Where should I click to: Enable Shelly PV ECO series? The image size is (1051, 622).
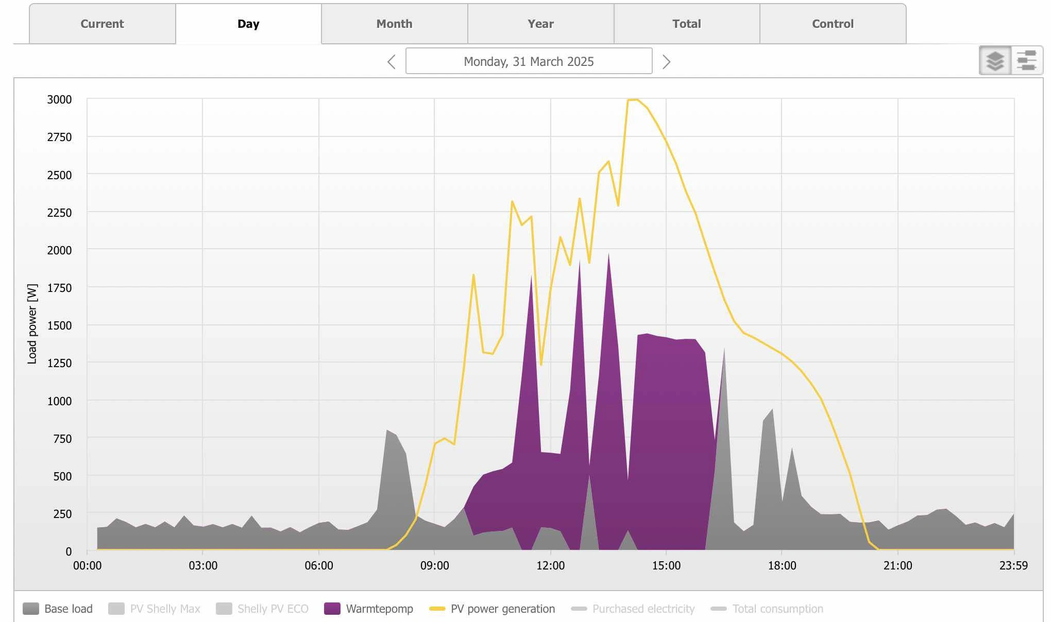tap(262, 609)
